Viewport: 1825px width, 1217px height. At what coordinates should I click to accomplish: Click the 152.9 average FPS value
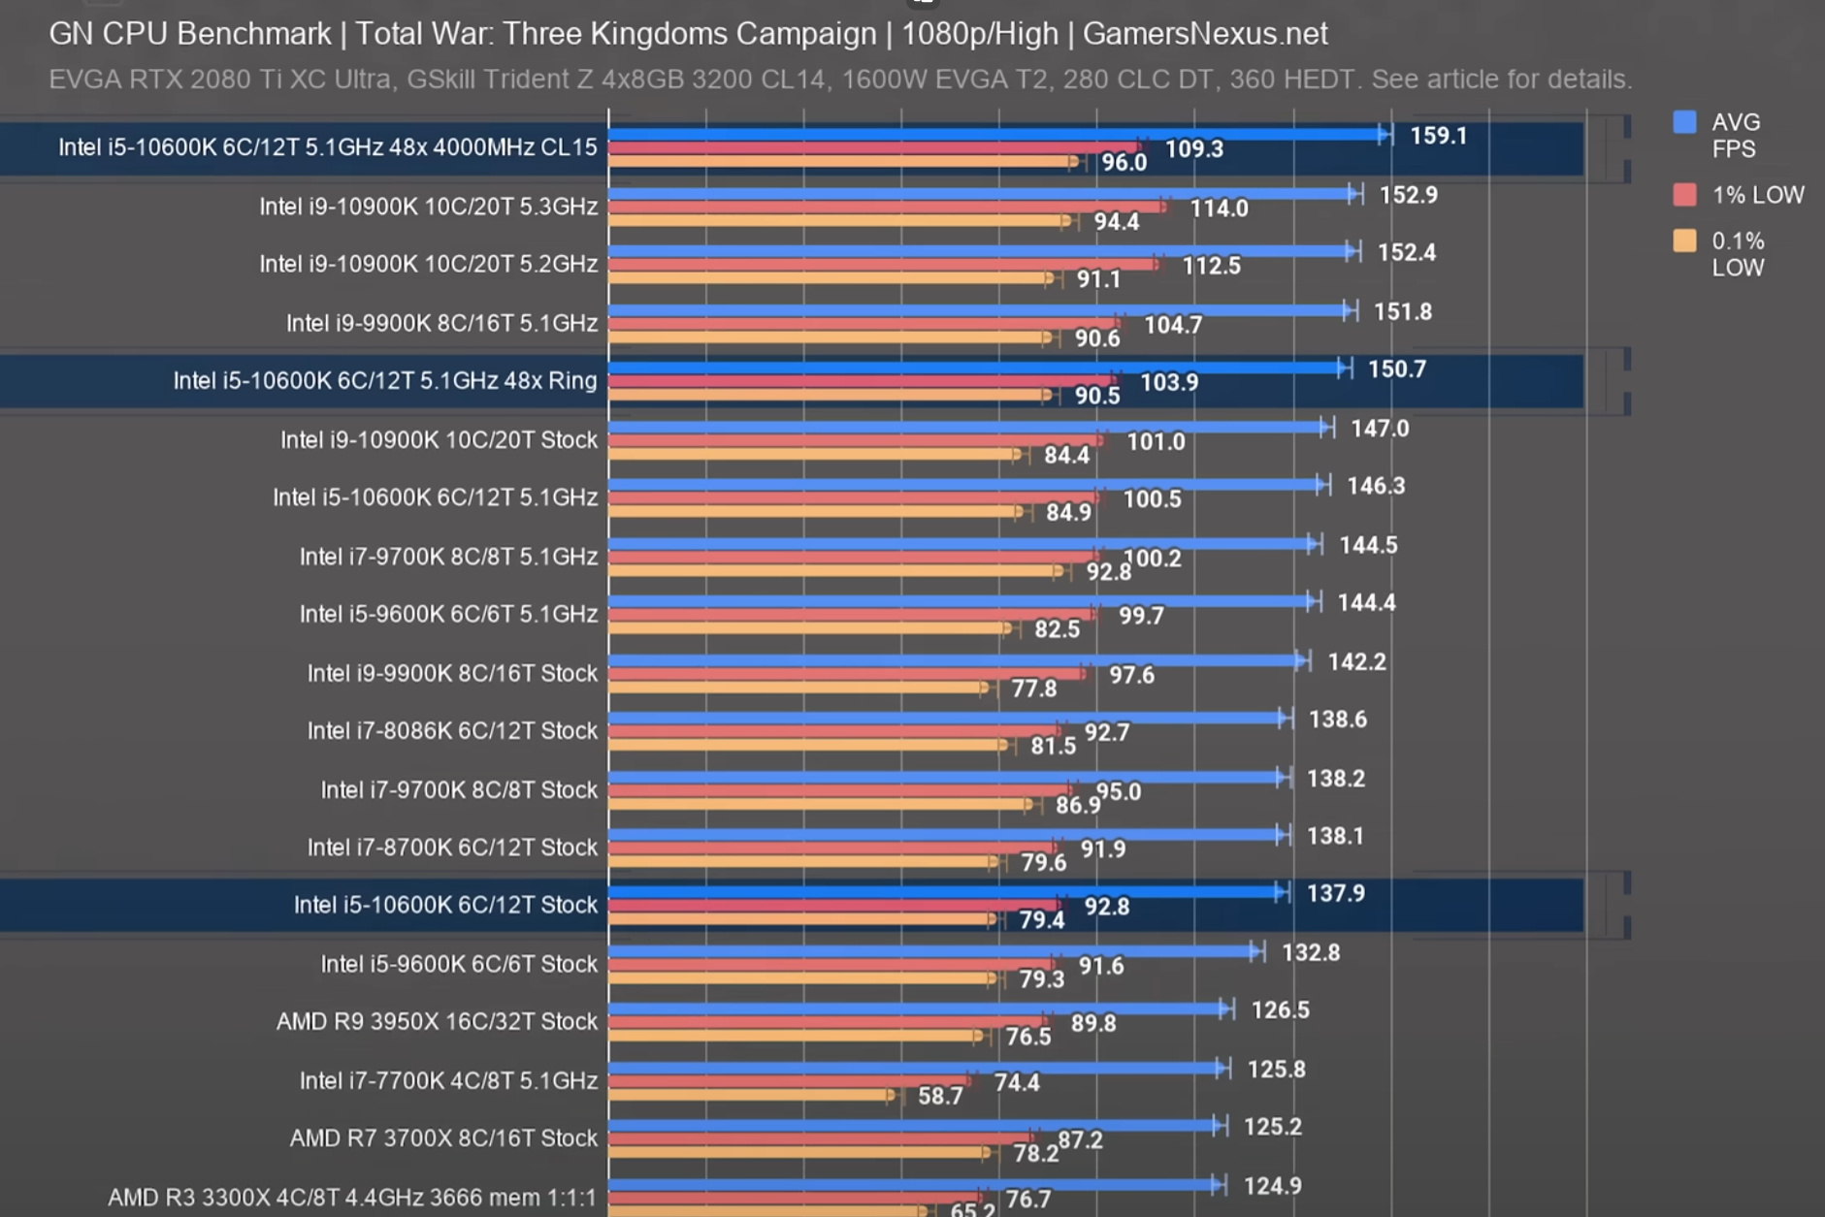click(1408, 195)
